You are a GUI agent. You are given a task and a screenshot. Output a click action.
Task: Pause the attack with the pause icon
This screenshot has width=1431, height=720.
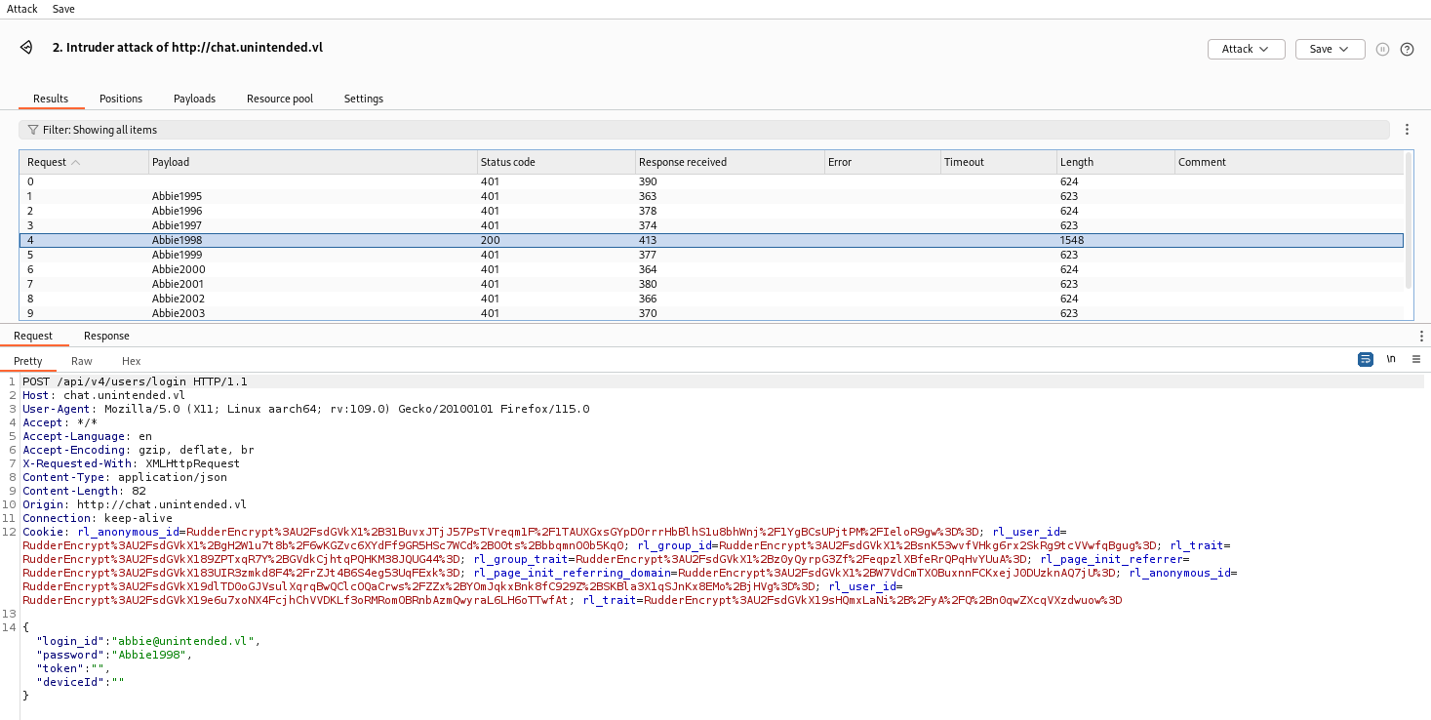click(1382, 49)
